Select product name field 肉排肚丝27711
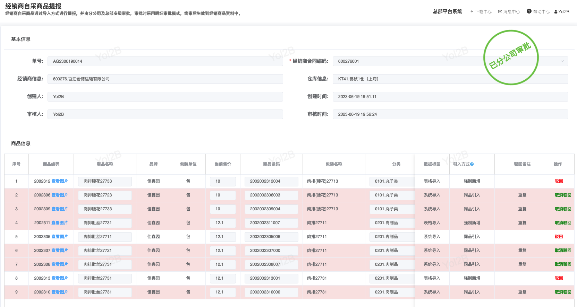This screenshot has height=307, width=577. click(x=105, y=237)
